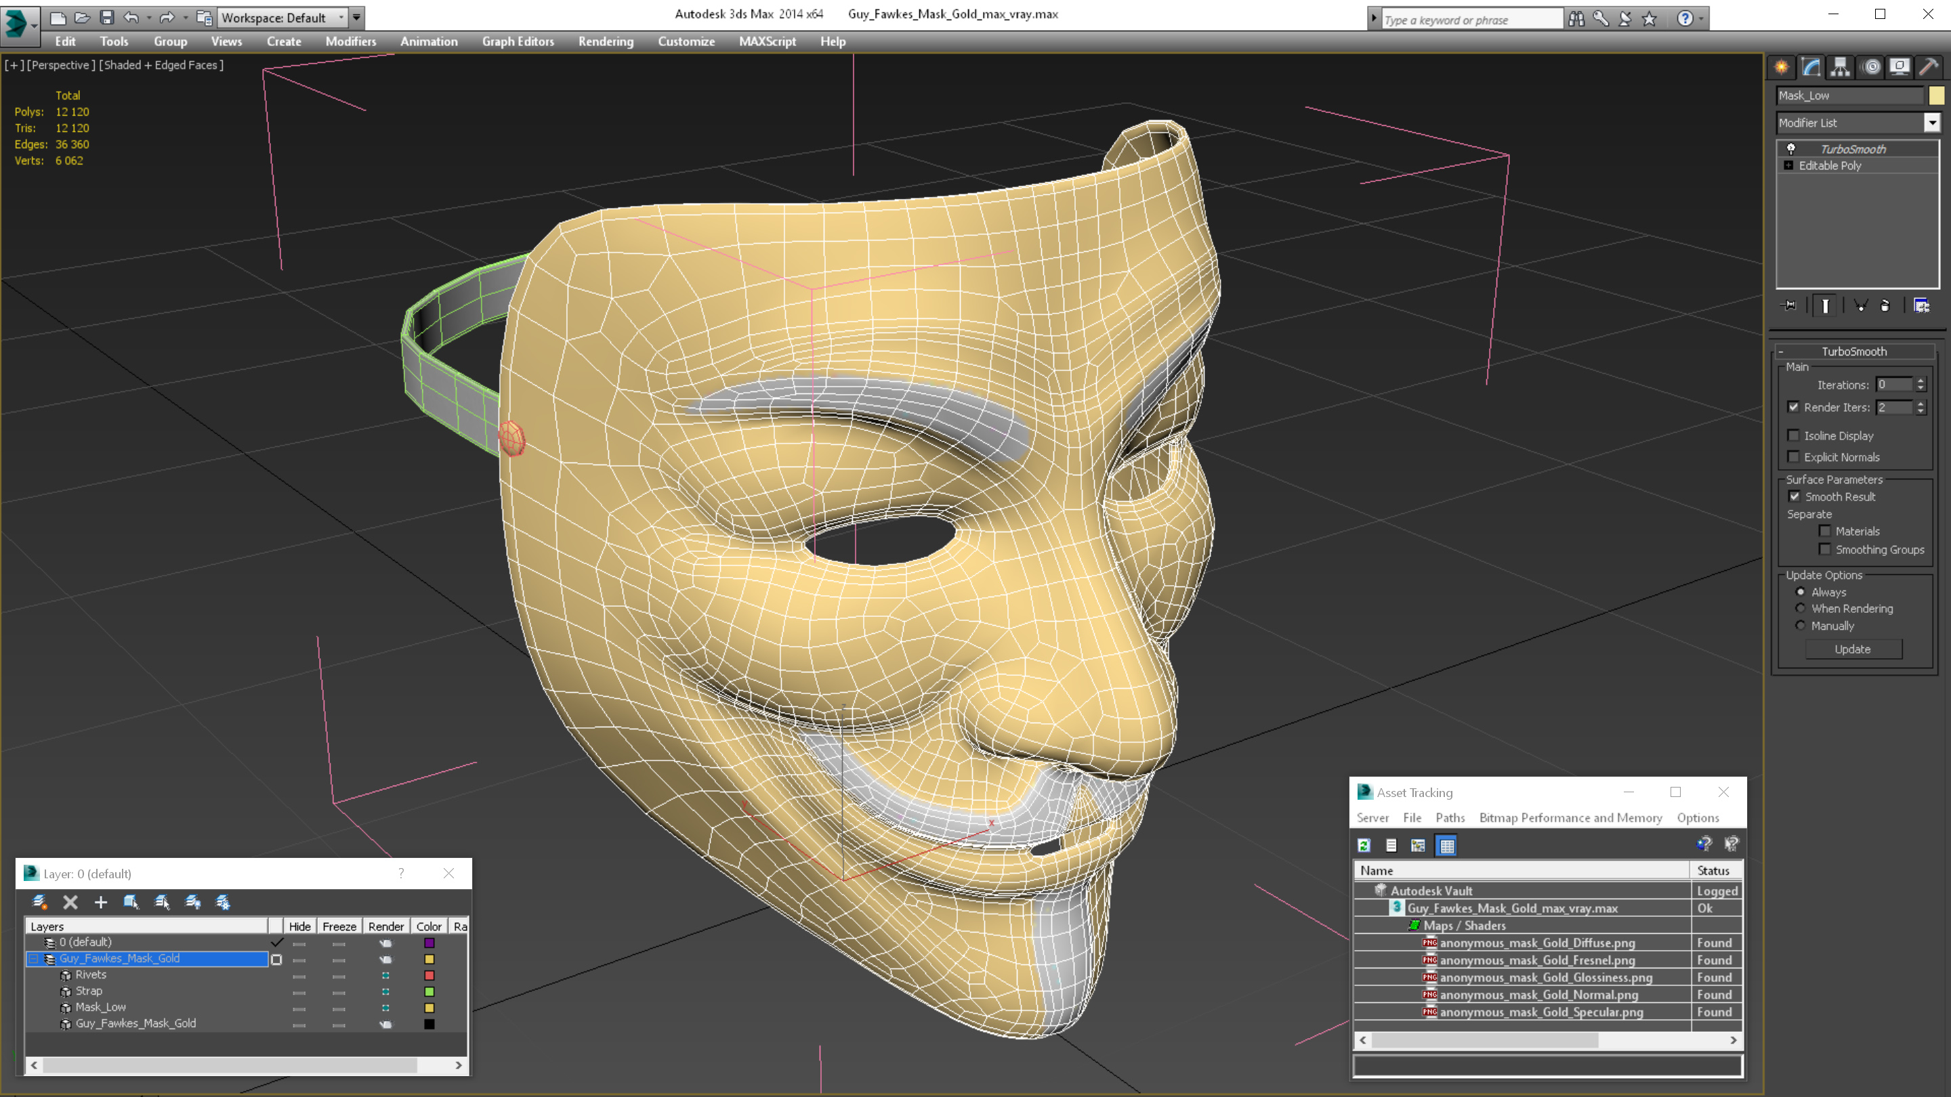Select anonymous_mask_Gold_Normal.png in Asset Tracking
The width and height of the screenshot is (1951, 1097).
click(1538, 995)
